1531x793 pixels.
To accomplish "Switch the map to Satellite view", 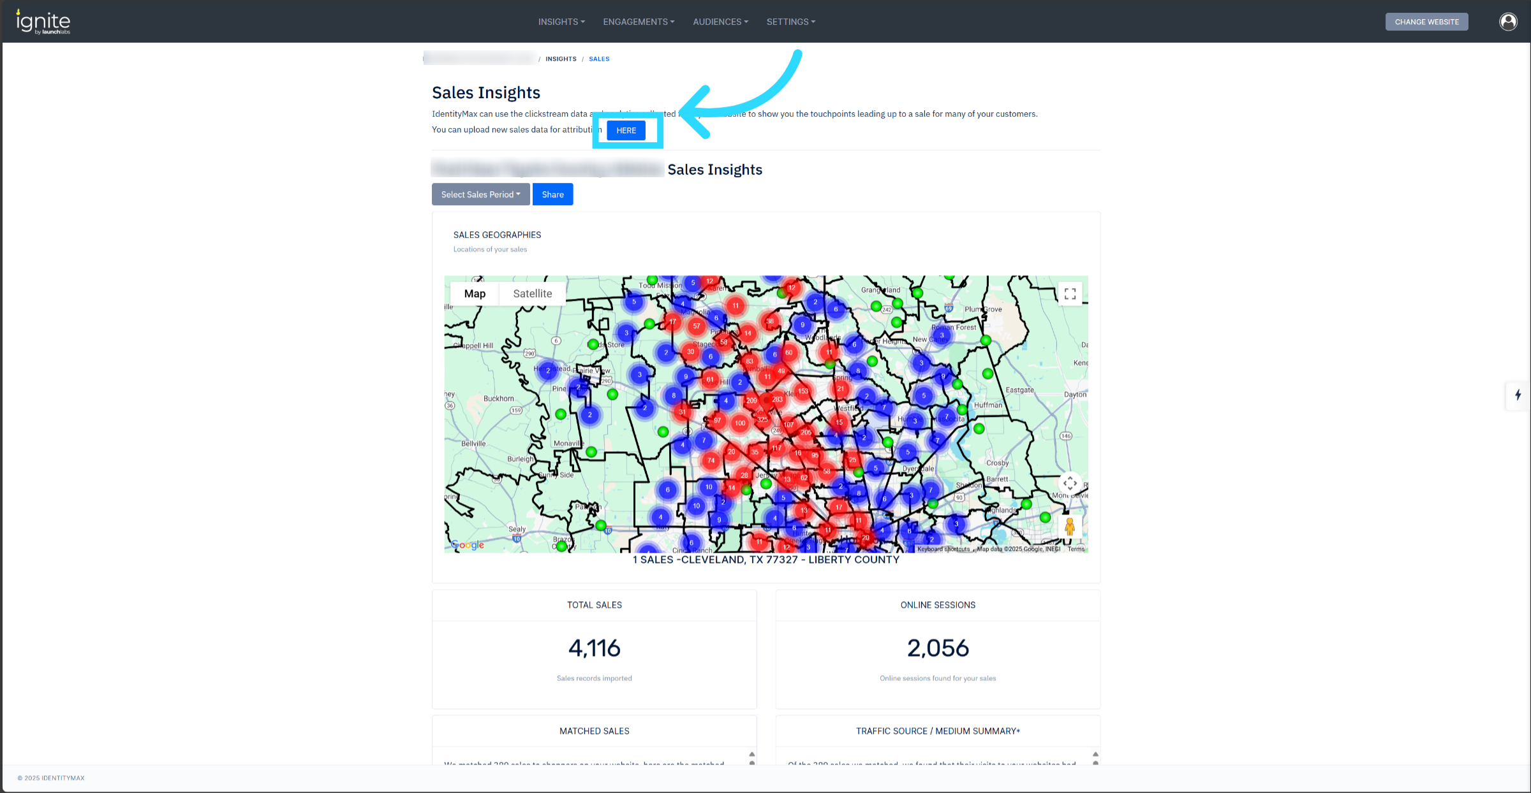I will 532,294.
